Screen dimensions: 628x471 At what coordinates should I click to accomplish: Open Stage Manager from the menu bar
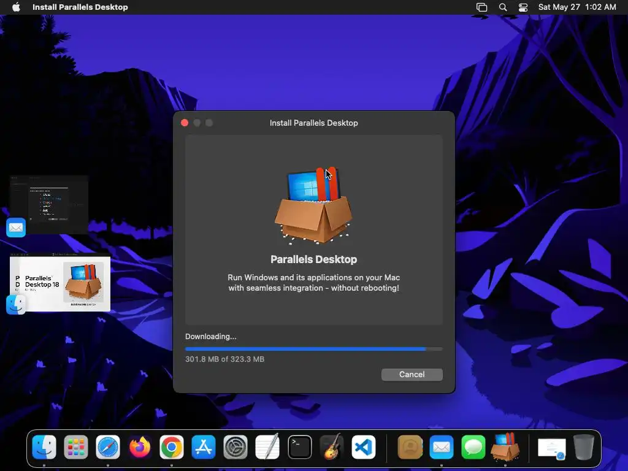tap(482, 7)
